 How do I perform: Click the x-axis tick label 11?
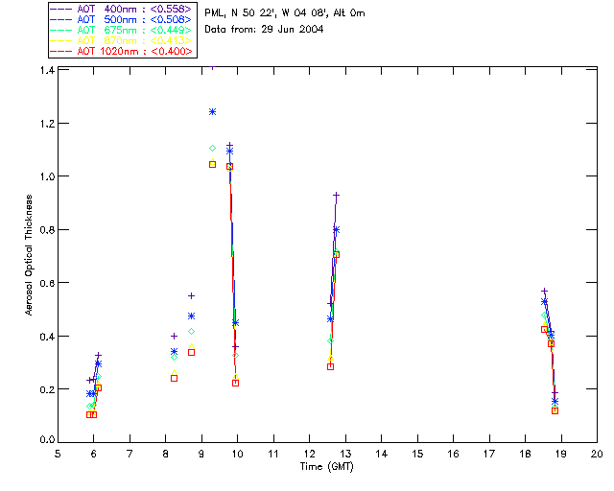point(273,454)
